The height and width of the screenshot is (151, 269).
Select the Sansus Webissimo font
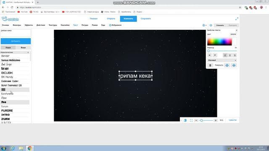click(15, 60)
